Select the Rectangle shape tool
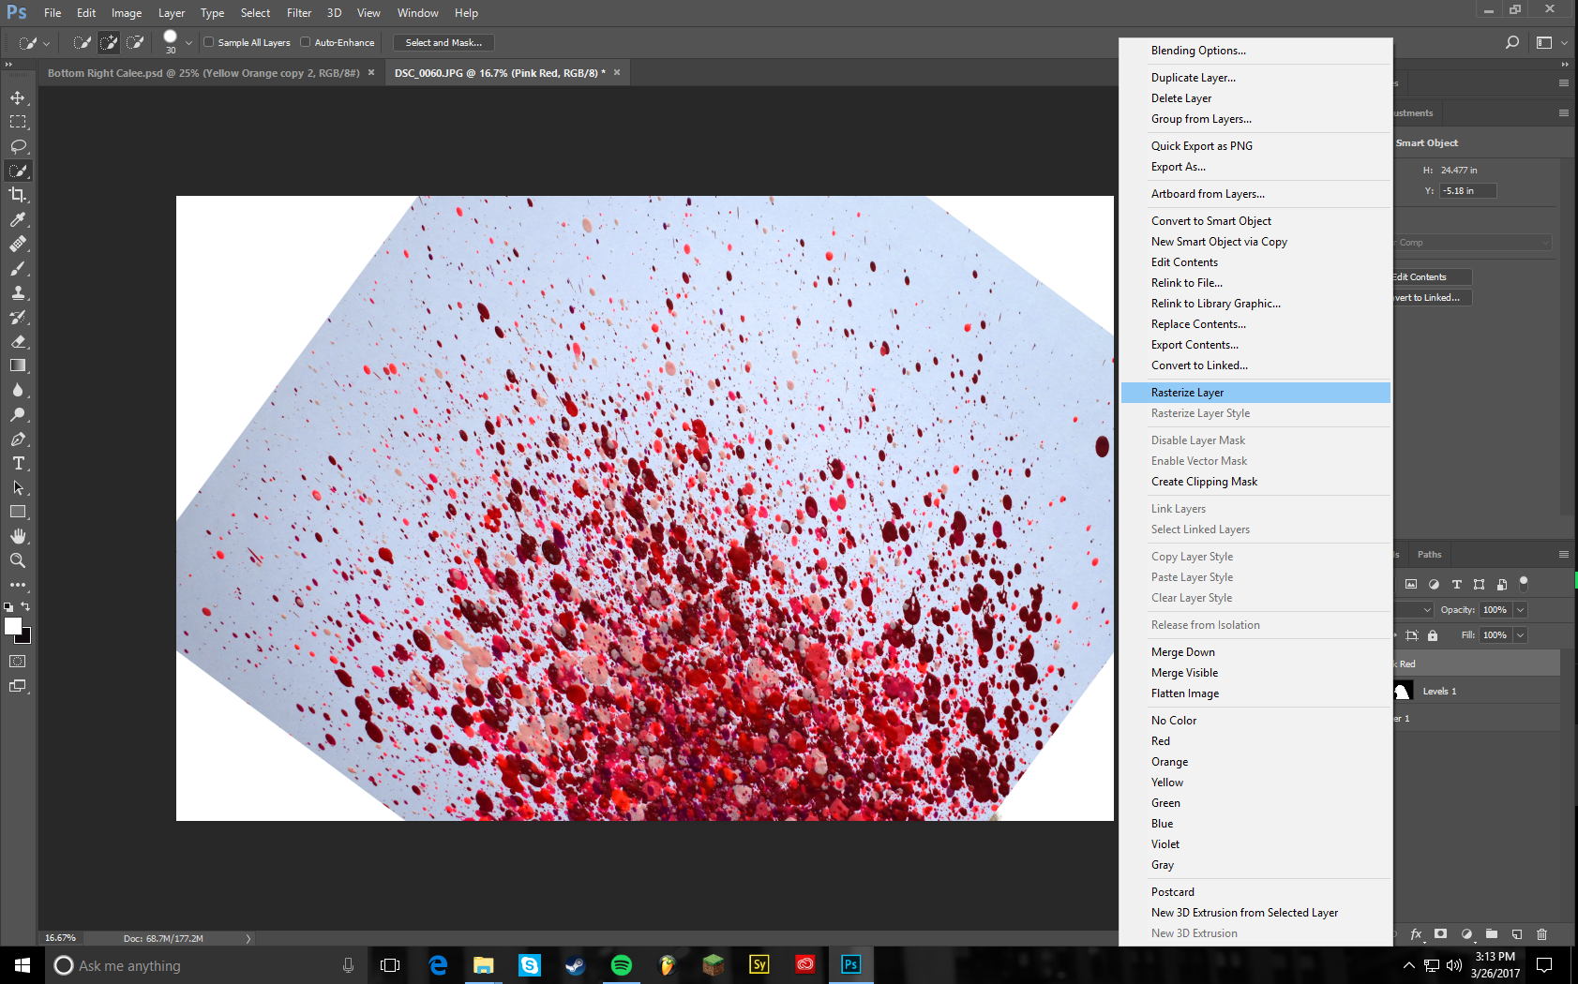This screenshot has height=984, width=1578. coord(18,512)
